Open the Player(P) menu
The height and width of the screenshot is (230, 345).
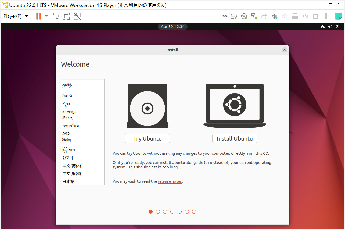(x=16, y=16)
